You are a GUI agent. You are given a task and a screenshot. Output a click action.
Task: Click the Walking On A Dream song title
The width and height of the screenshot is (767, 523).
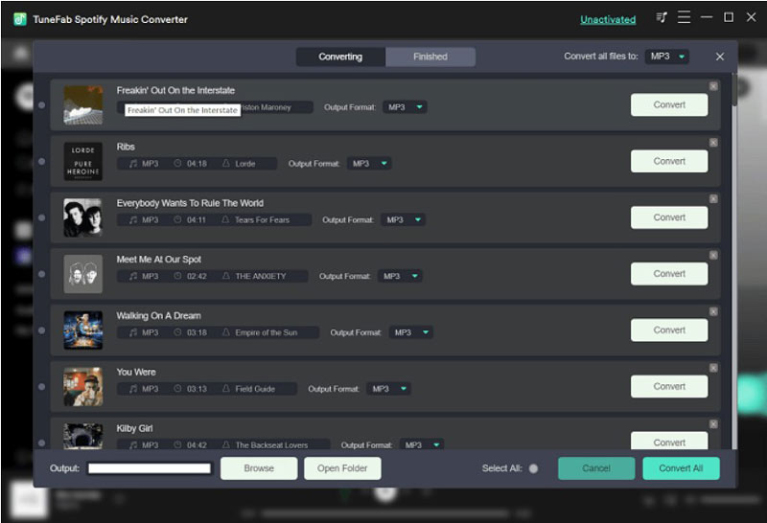click(158, 316)
